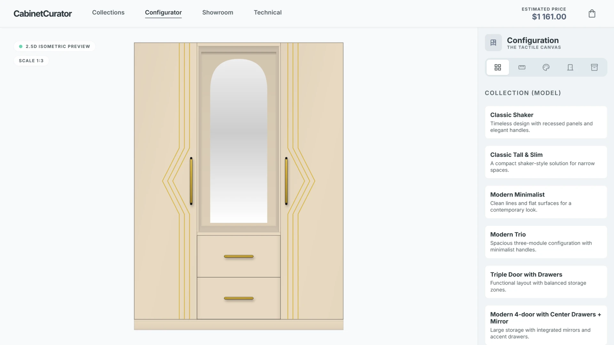This screenshot has height=345, width=614.
Task: Open the Technical section
Action: coord(268,12)
